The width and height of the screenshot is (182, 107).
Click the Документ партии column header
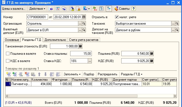click(x=127, y=80)
